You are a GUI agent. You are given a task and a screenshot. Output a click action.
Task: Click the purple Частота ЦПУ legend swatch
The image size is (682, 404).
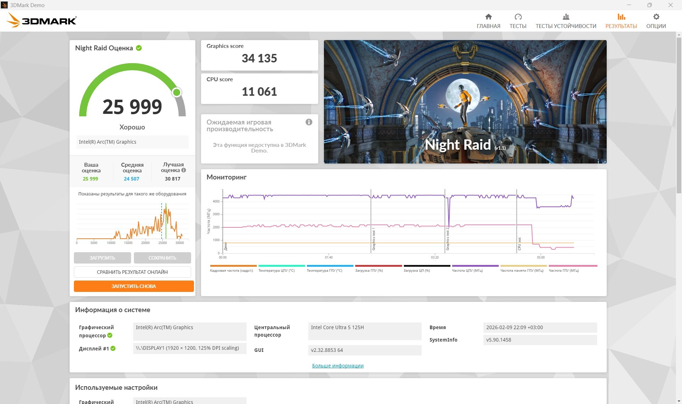(475, 266)
